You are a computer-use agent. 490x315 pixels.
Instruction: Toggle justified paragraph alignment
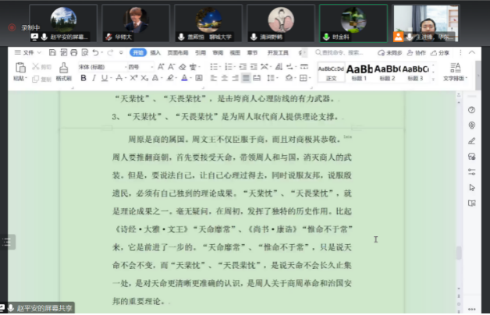pyautogui.click(x=246, y=79)
